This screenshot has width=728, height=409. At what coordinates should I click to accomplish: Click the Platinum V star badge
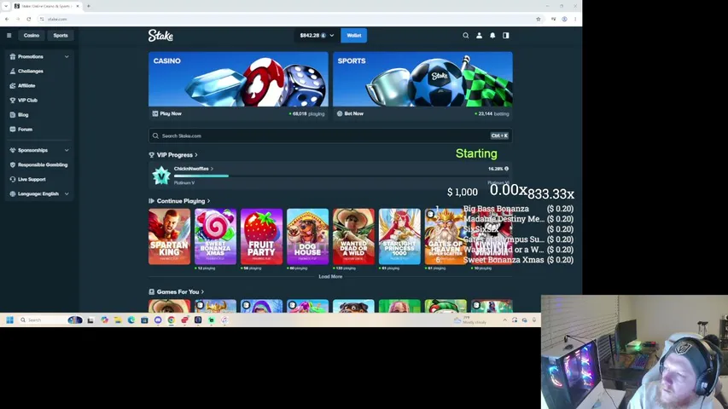click(x=161, y=176)
